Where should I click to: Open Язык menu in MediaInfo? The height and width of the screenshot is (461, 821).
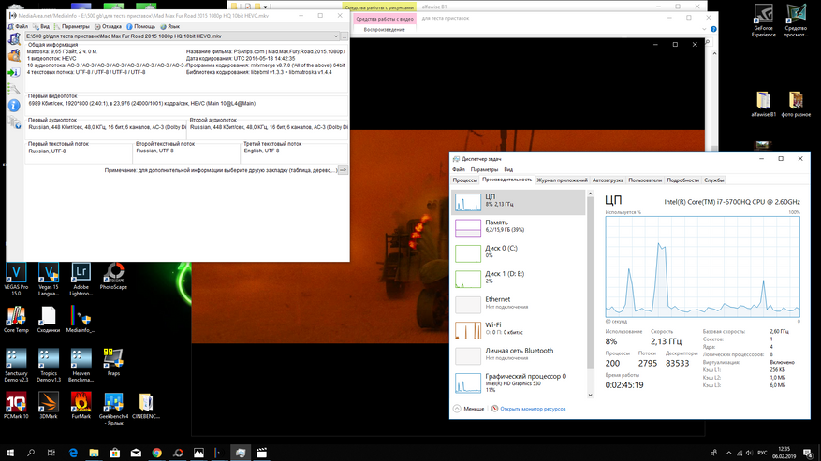170,26
